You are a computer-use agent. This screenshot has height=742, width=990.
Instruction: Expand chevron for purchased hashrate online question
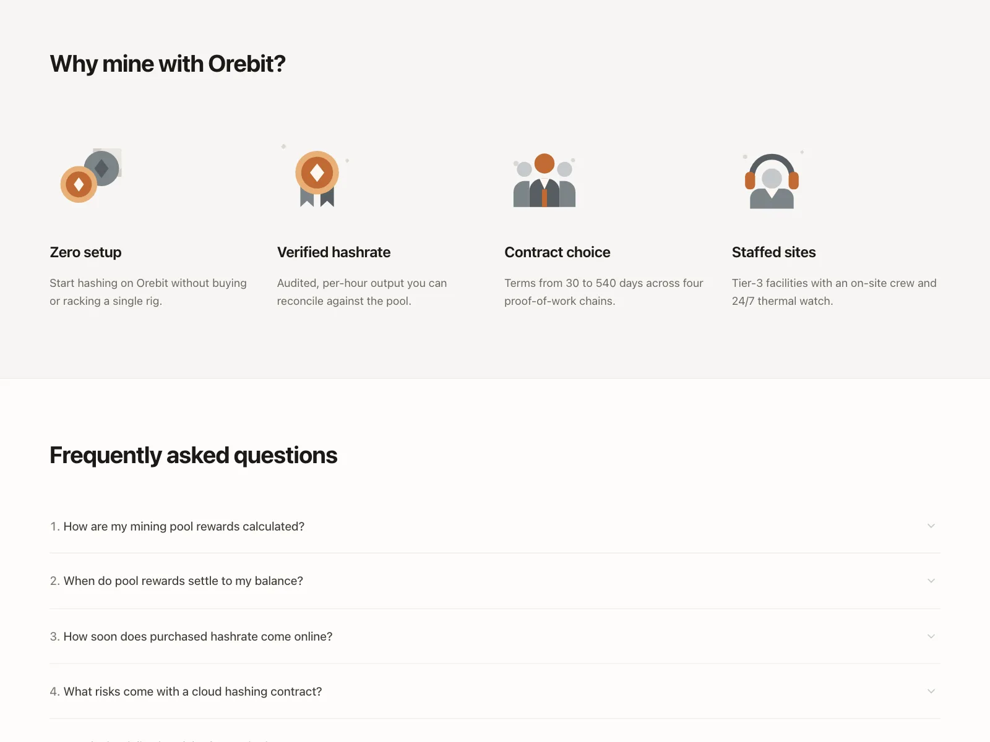[x=931, y=636]
